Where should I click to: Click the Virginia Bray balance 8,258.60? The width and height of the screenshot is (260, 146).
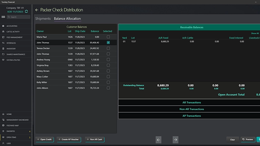(95, 65)
